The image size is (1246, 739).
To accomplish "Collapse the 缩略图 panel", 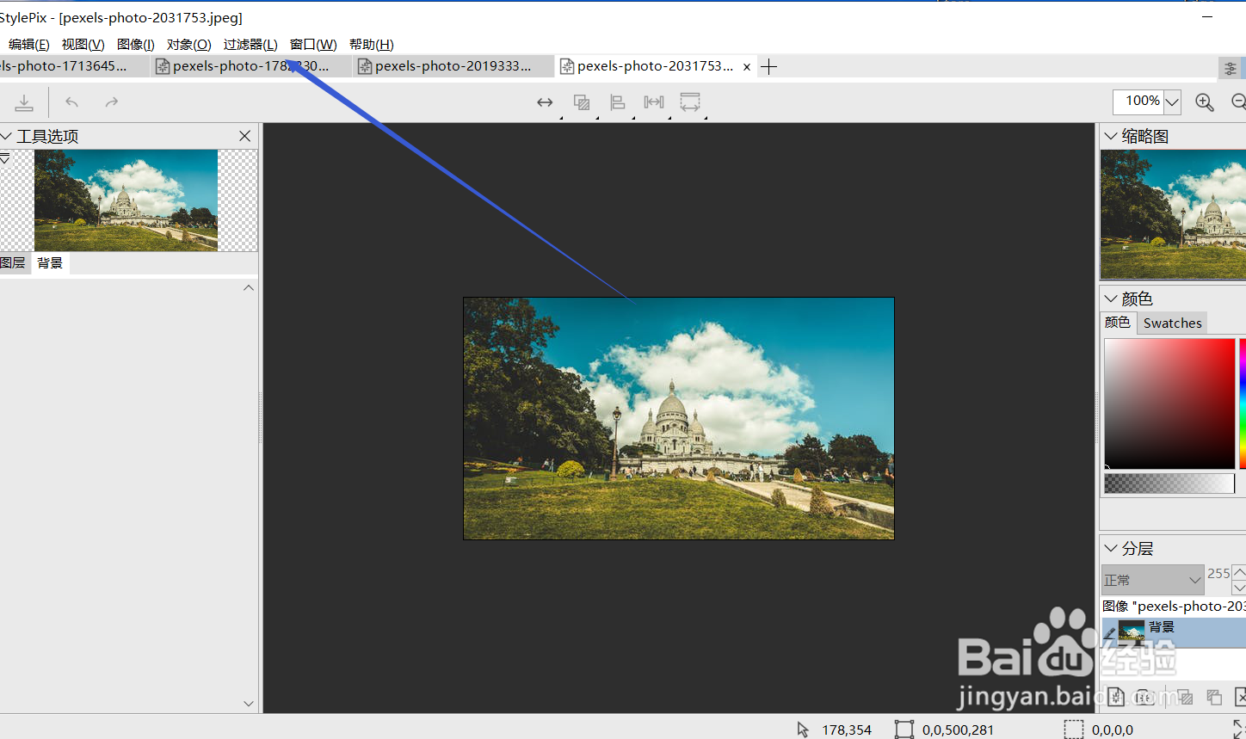I will [1111, 136].
